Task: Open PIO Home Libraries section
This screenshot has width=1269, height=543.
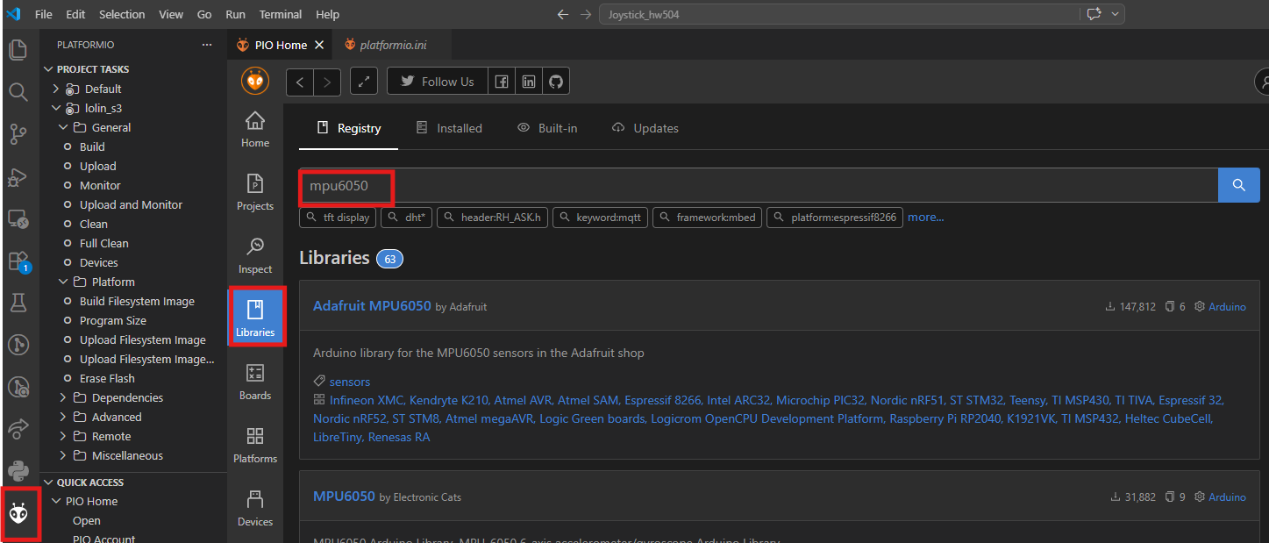Action: point(255,318)
